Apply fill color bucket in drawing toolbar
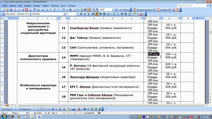The width and height of the screenshot is (212, 119). [x=68, y=109]
